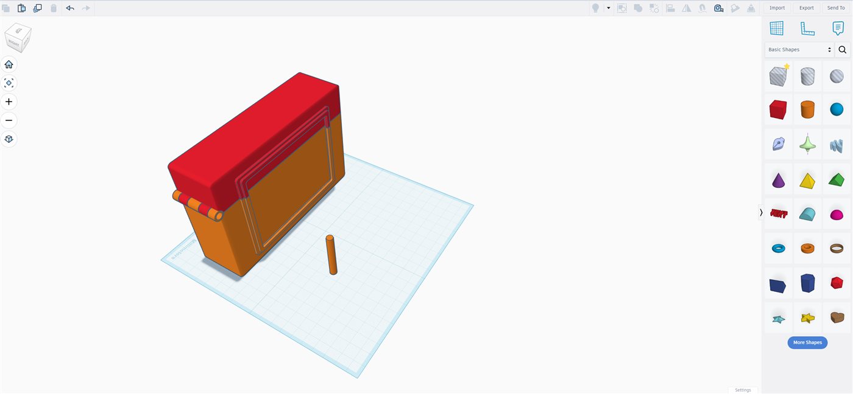Select the purple Cone shape
Screen dimensions: 853x394
click(778, 179)
